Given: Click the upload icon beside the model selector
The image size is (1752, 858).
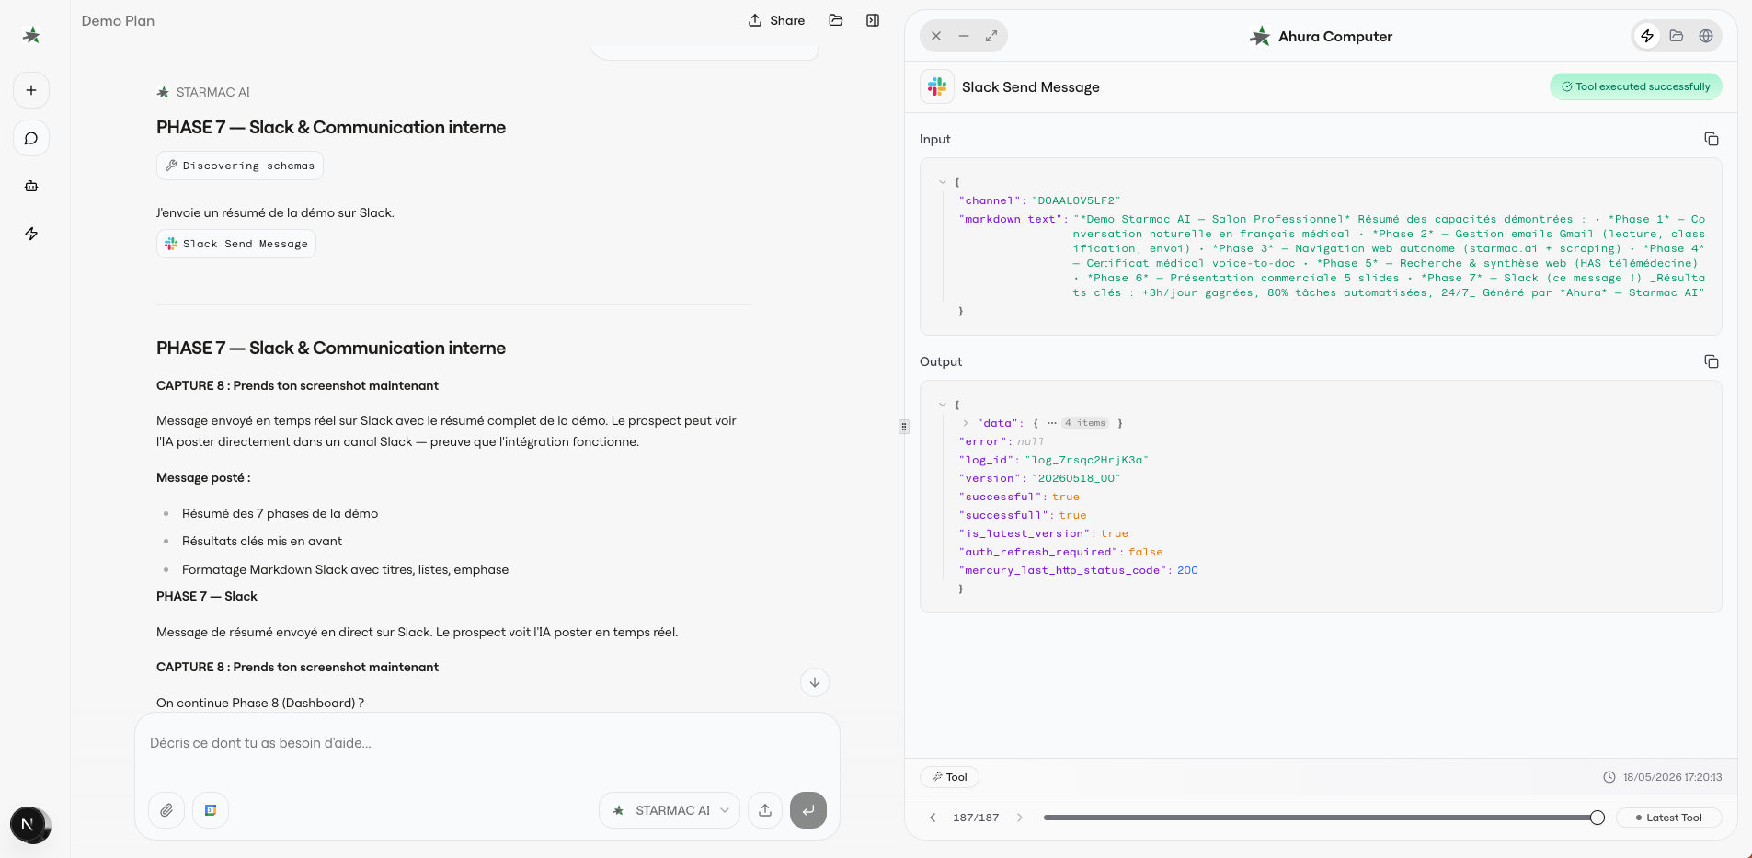Looking at the screenshot, I should 765,810.
